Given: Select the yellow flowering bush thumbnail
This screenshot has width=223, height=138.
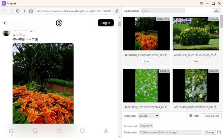Looking at the screenshot, I should 196,34.
